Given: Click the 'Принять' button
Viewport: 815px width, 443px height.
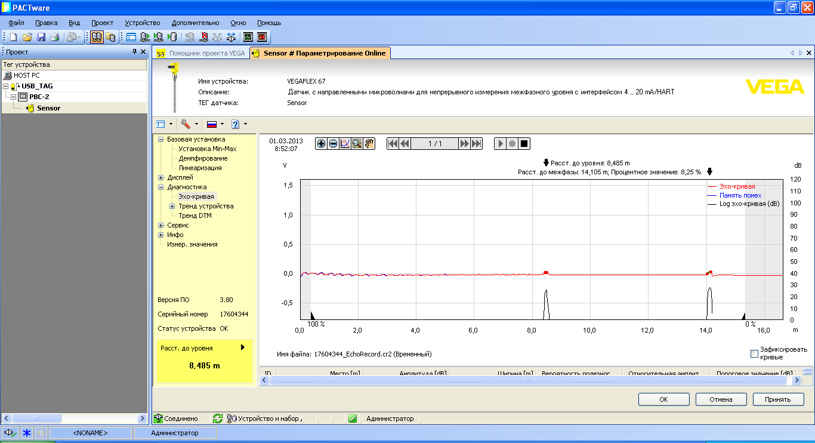Looking at the screenshot, I should (778, 399).
